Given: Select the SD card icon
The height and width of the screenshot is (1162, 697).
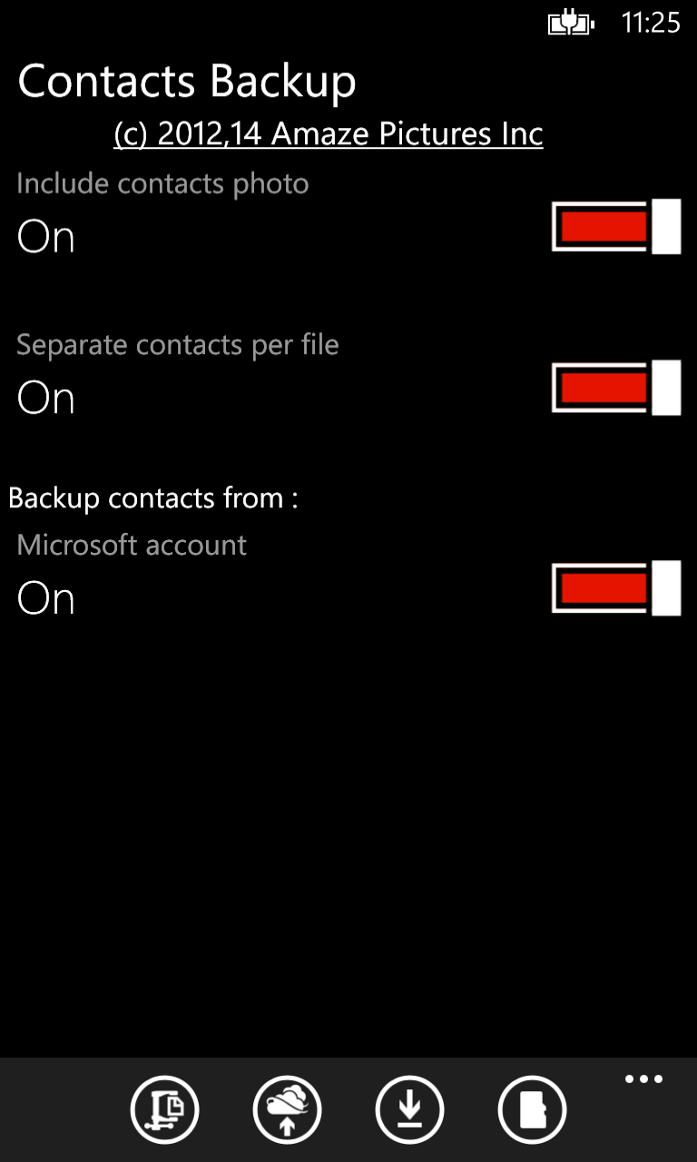Looking at the screenshot, I should (532, 1109).
